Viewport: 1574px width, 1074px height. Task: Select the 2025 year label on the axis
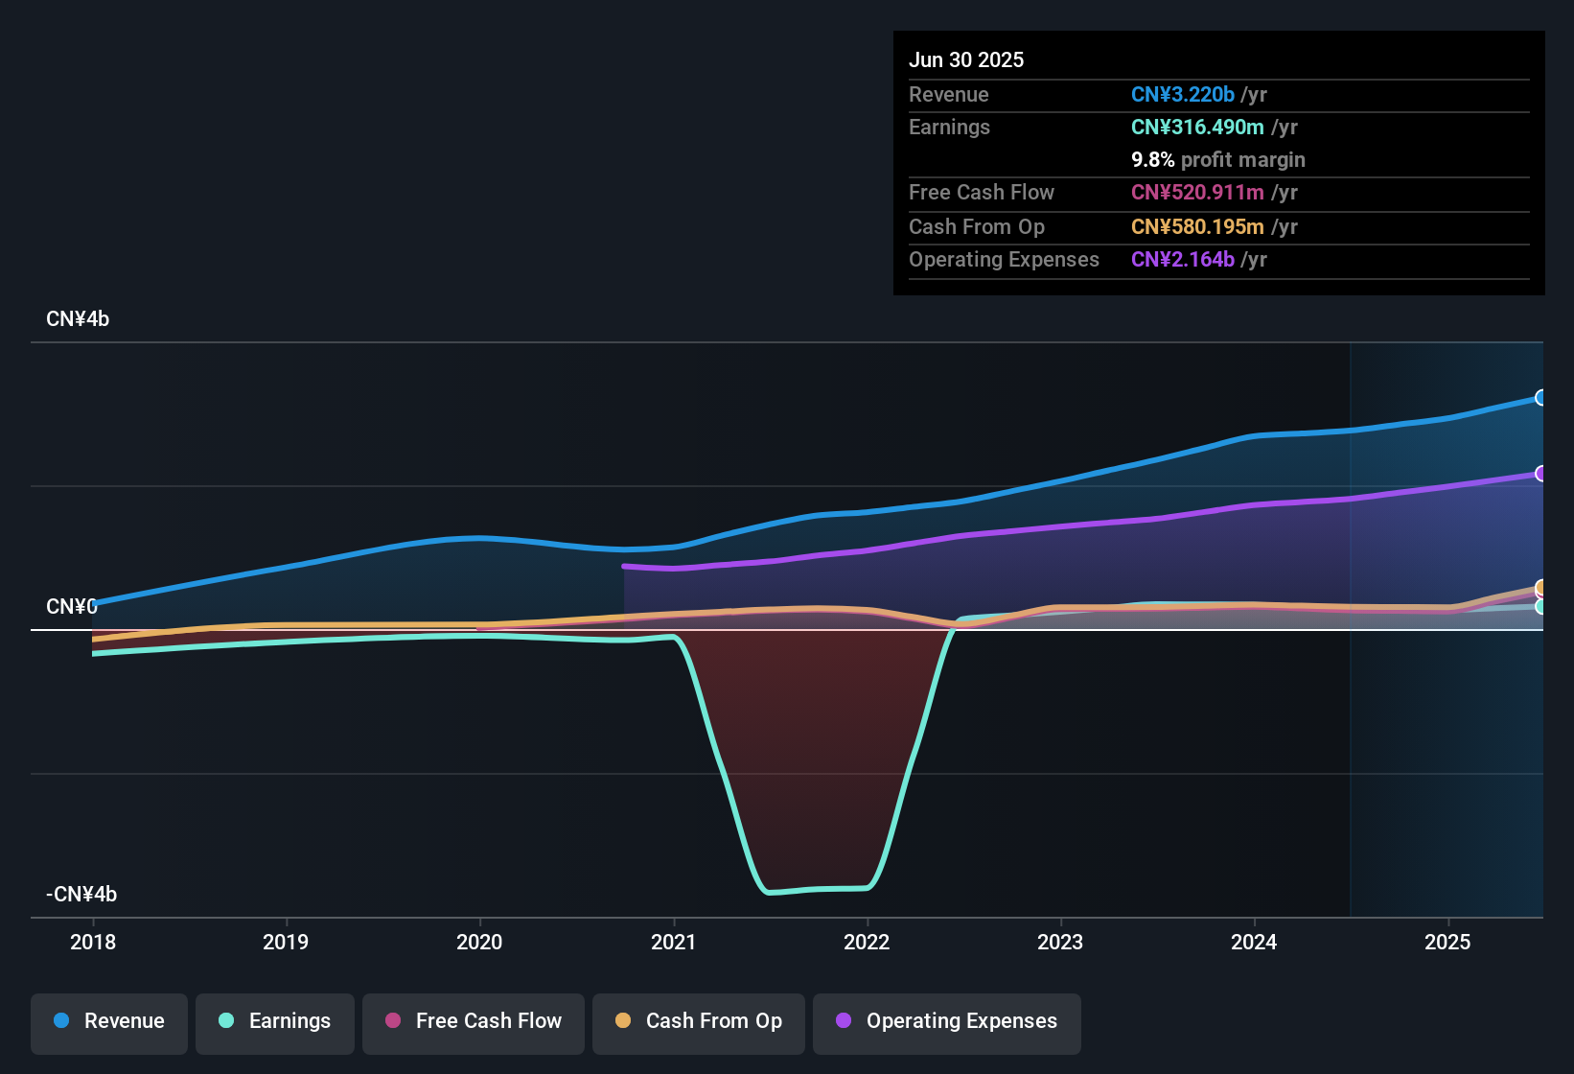(1448, 943)
